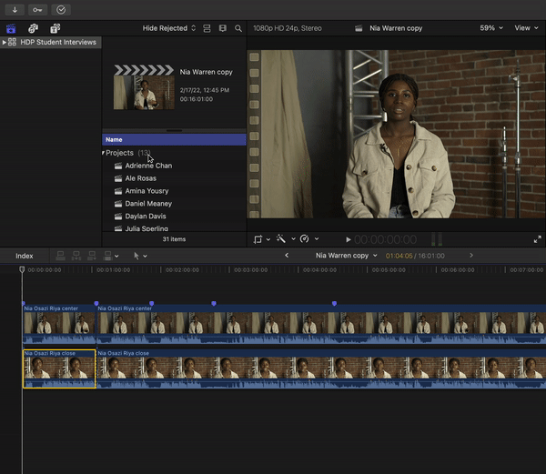Collapse the Projects group triangle

(x=103, y=153)
